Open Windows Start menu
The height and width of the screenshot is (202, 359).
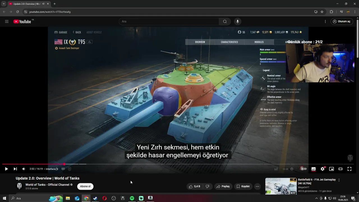4,198
